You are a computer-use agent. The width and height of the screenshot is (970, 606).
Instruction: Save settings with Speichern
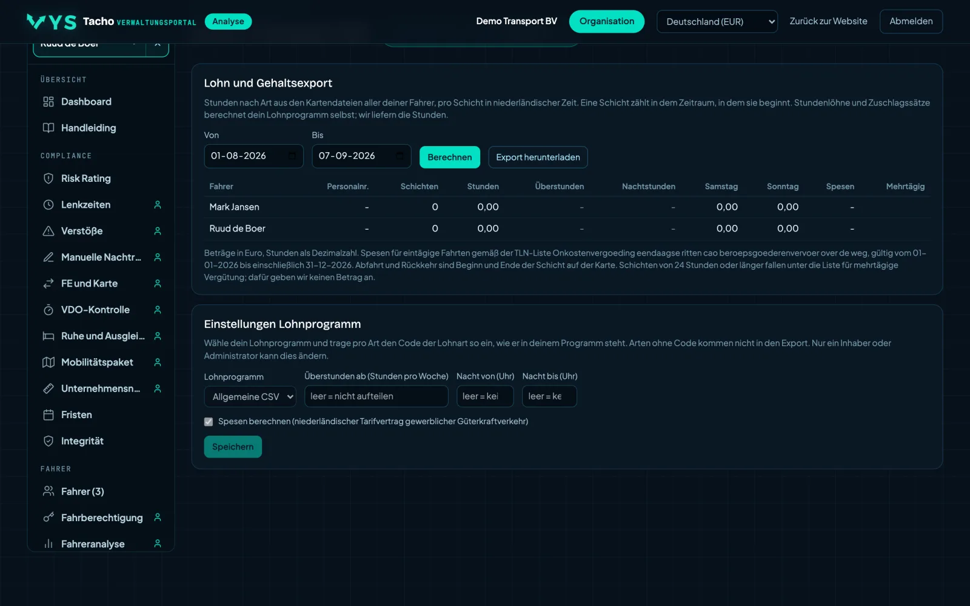tap(233, 447)
